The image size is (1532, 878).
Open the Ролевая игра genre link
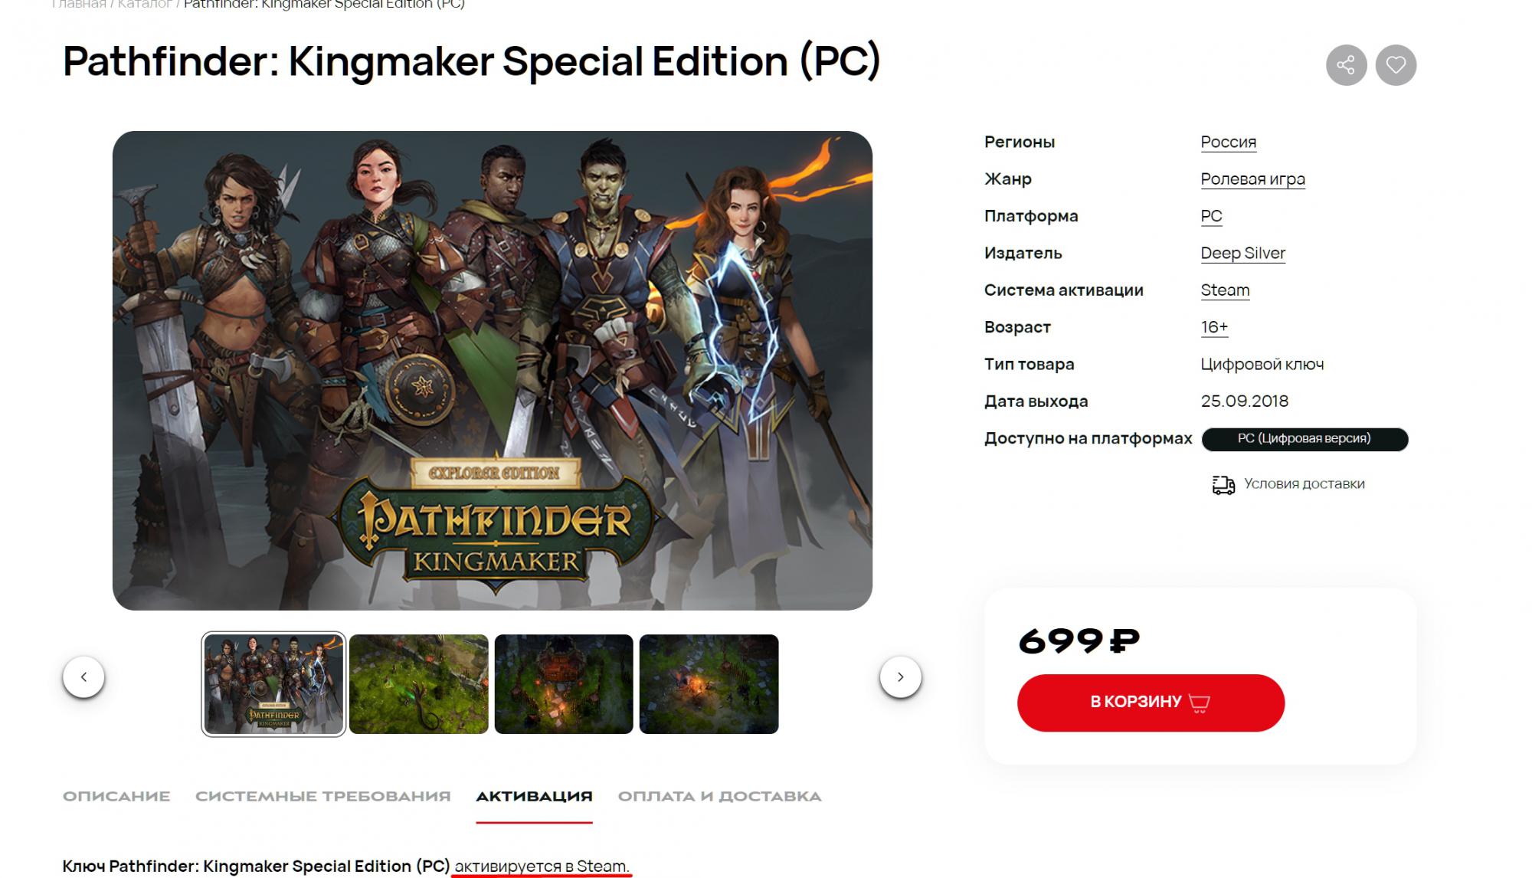[x=1252, y=179]
